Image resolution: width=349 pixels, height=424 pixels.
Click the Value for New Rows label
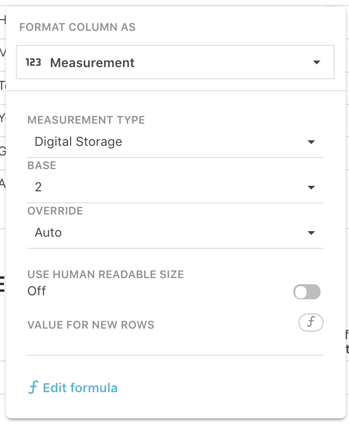click(x=91, y=325)
